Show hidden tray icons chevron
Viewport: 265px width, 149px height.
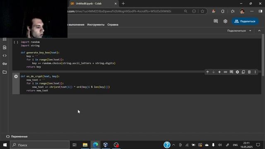tap(173, 145)
